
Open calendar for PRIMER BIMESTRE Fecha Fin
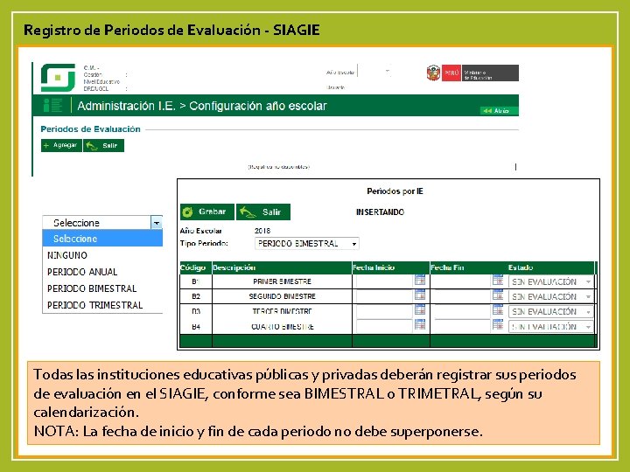click(x=497, y=281)
